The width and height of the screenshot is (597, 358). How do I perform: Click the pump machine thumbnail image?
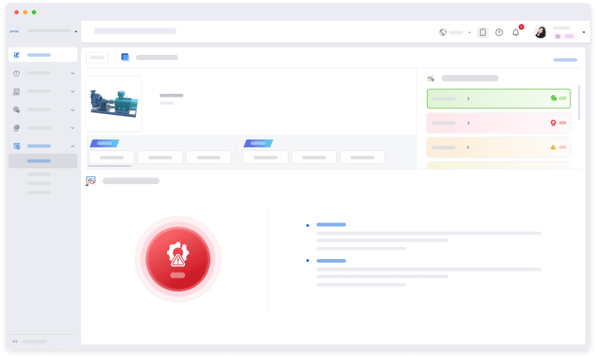click(113, 103)
